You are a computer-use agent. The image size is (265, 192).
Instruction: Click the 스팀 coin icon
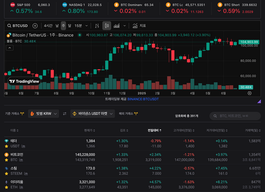click(7, 168)
